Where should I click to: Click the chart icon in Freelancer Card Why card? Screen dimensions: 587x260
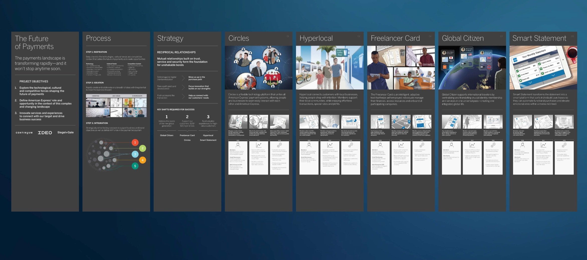401,145
